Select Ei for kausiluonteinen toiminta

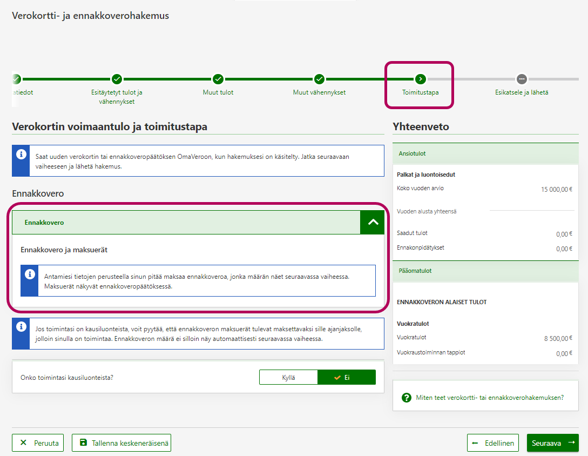click(x=347, y=377)
